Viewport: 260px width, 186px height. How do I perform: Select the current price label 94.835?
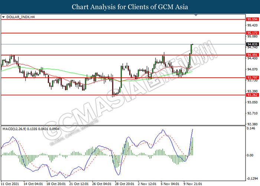tap(252, 44)
